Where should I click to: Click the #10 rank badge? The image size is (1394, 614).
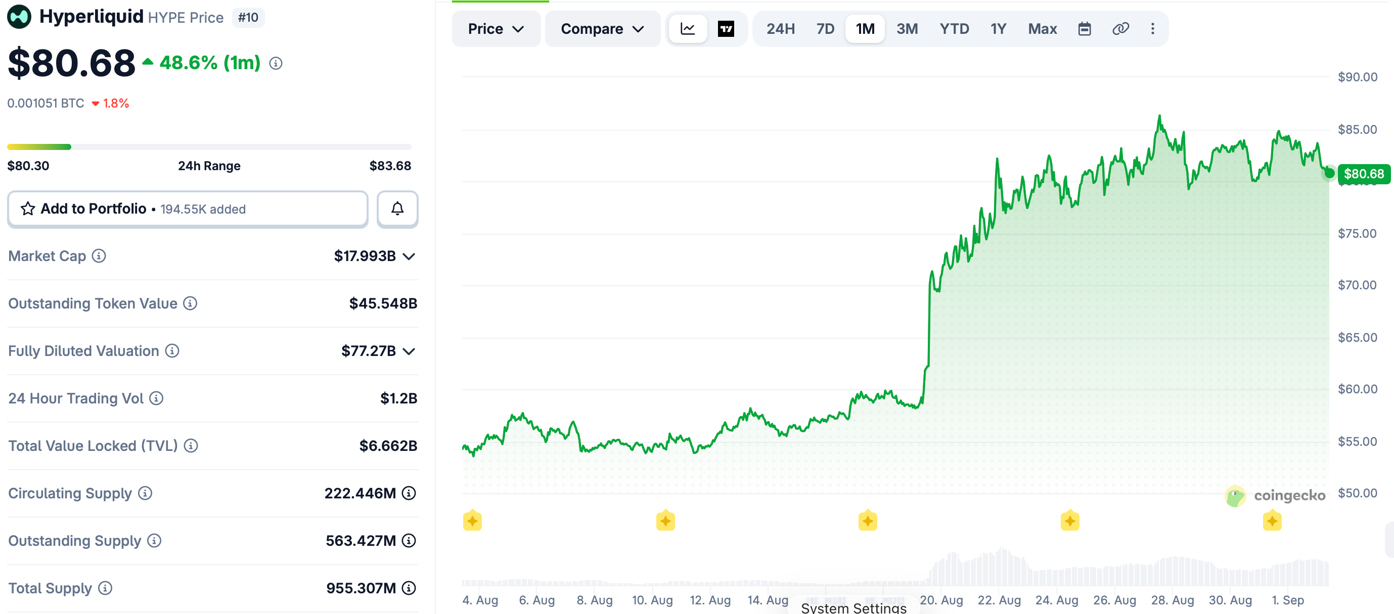click(x=248, y=17)
